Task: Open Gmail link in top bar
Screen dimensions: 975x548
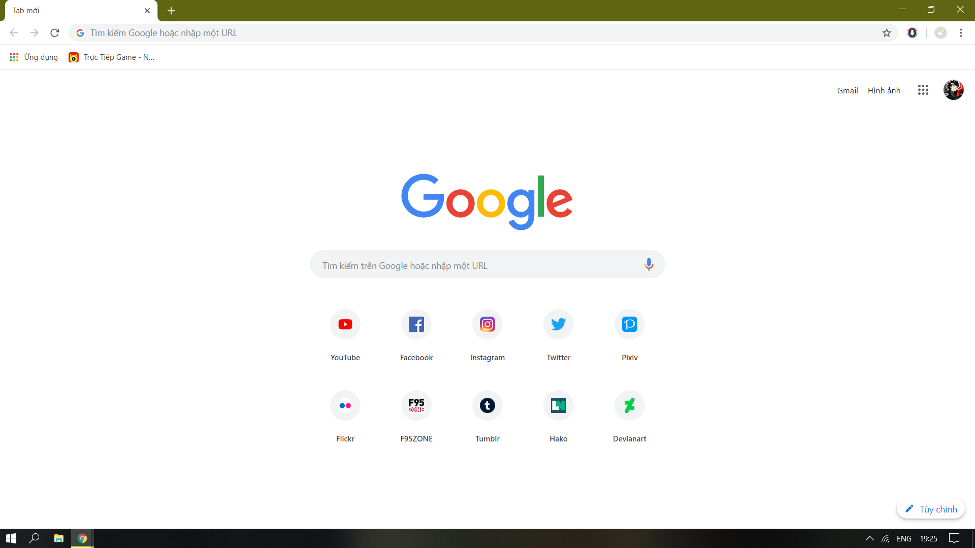Action: 847,90
